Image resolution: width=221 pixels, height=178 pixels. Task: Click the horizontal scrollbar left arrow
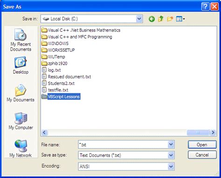44,132
